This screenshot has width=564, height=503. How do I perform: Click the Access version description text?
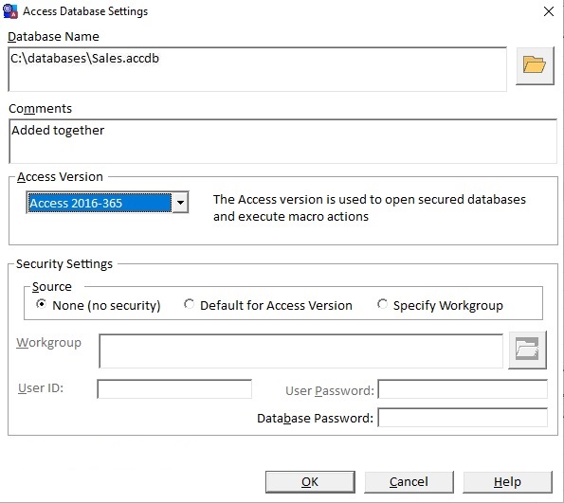[370, 207]
